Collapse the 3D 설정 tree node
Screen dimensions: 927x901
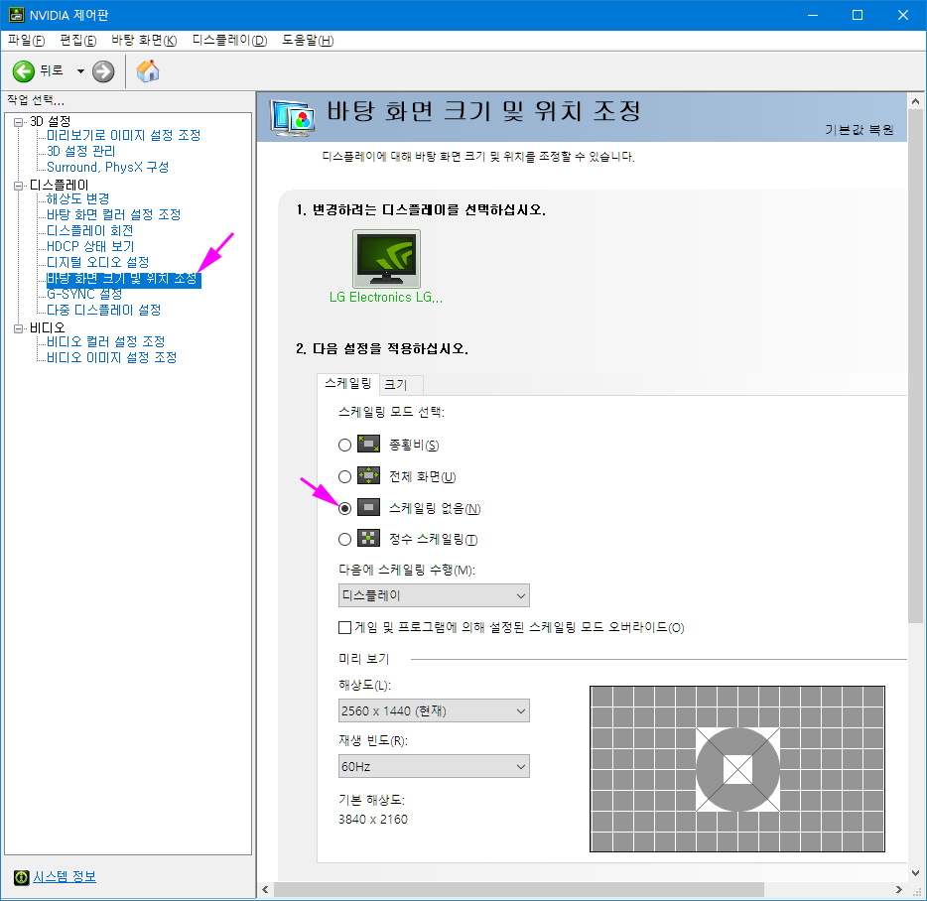pos(18,122)
